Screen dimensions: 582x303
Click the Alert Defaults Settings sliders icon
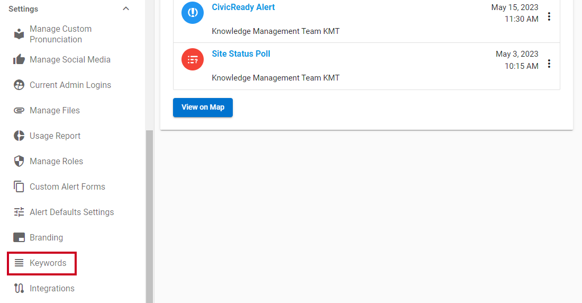[19, 212]
